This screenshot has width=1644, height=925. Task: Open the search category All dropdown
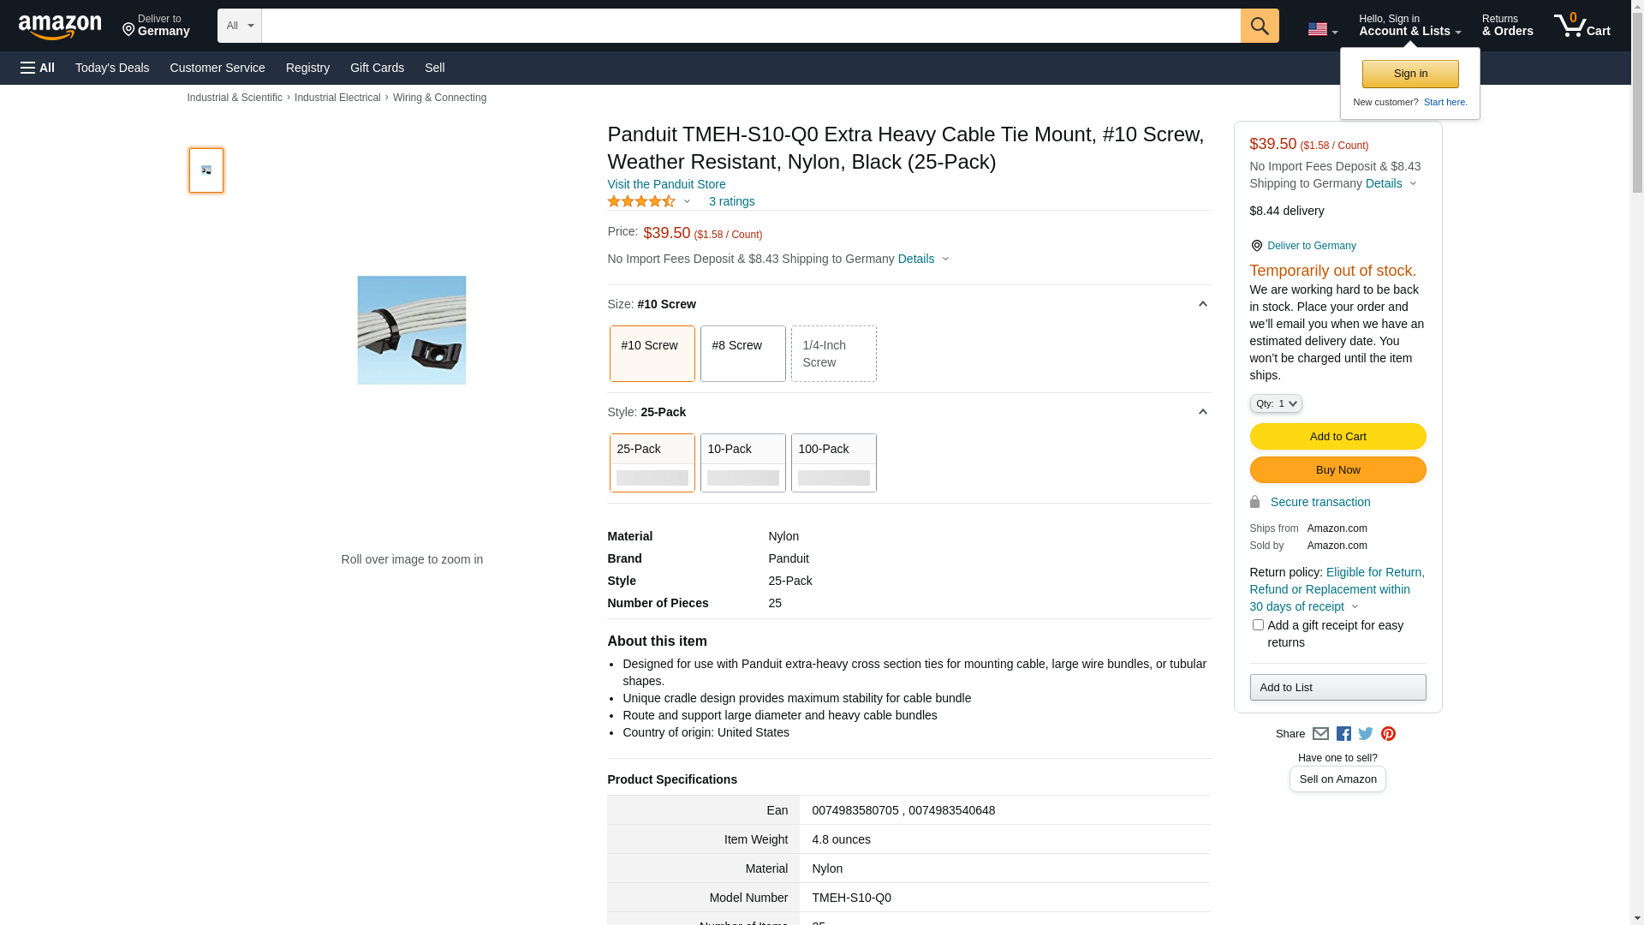(239, 26)
